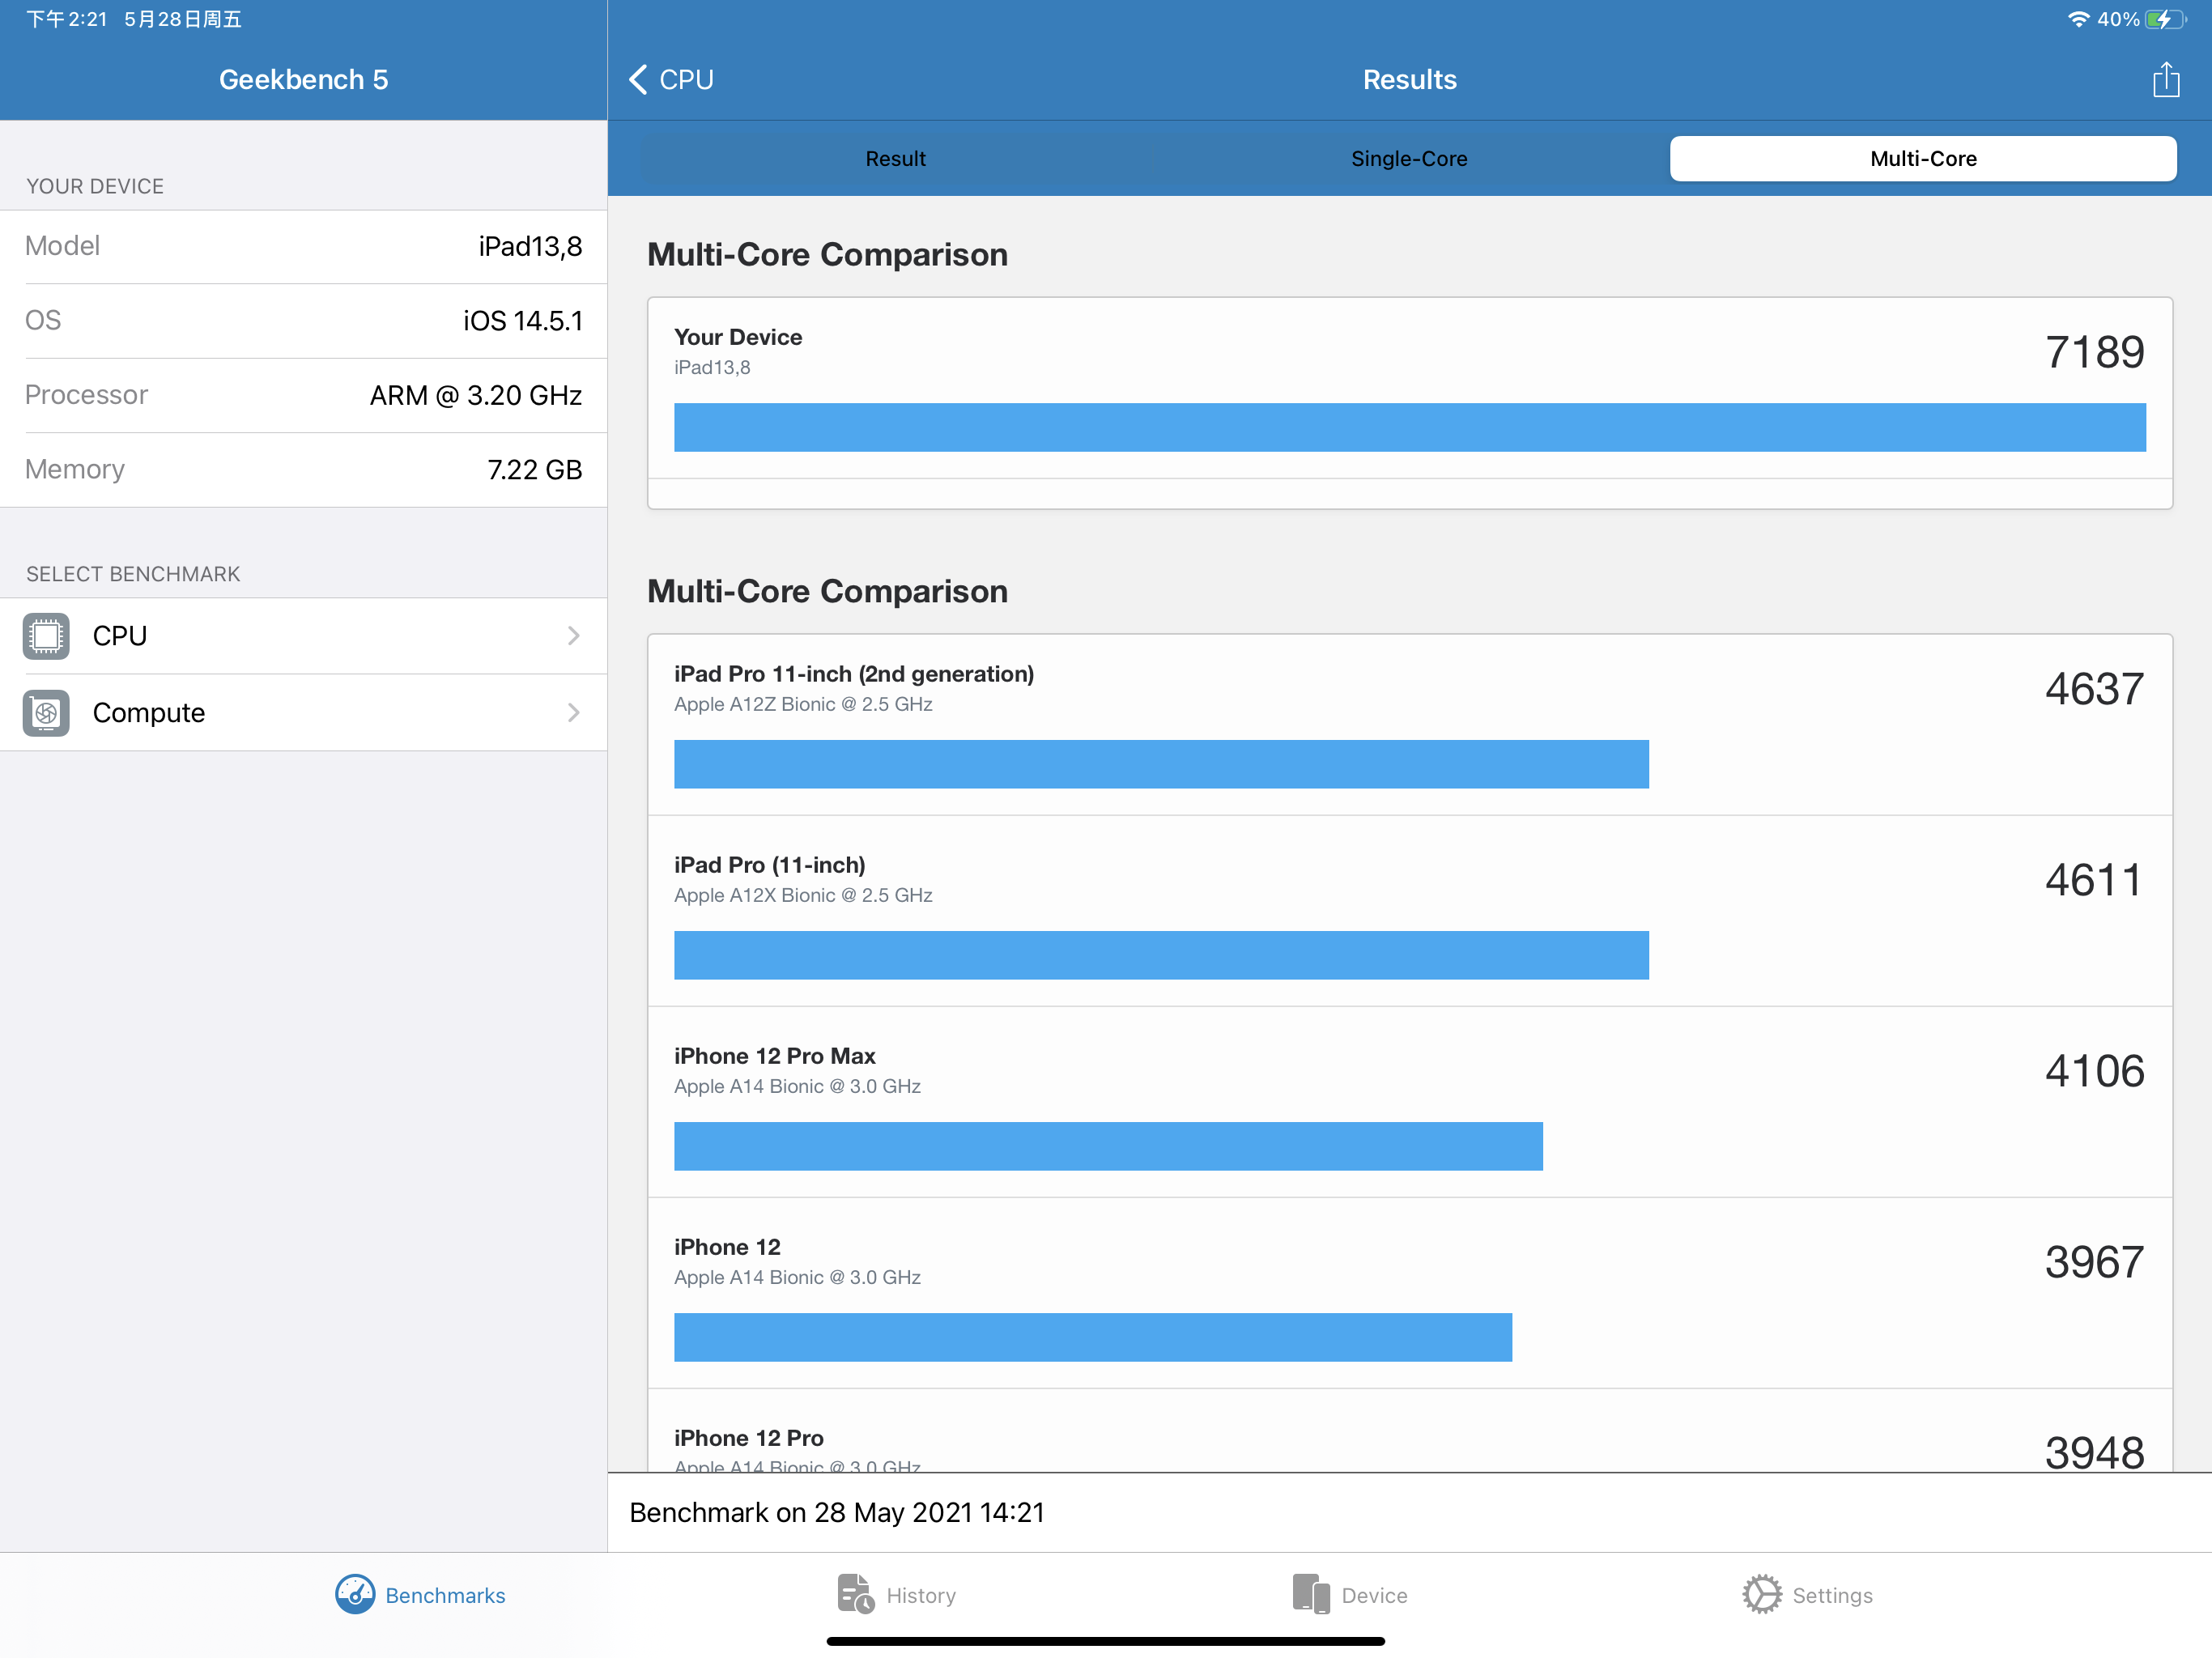Select the Multi-Core tab
The image size is (2212, 1658).
click(1923, 159)
